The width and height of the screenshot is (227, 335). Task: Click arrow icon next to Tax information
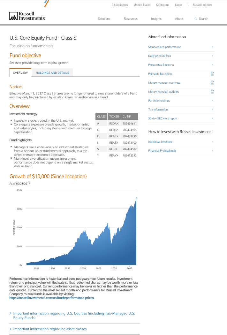click(212, 110)
